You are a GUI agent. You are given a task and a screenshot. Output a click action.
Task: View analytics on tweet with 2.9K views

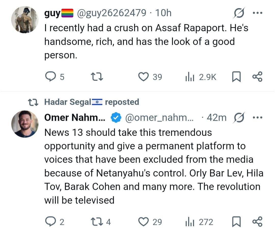pos(190,77)
